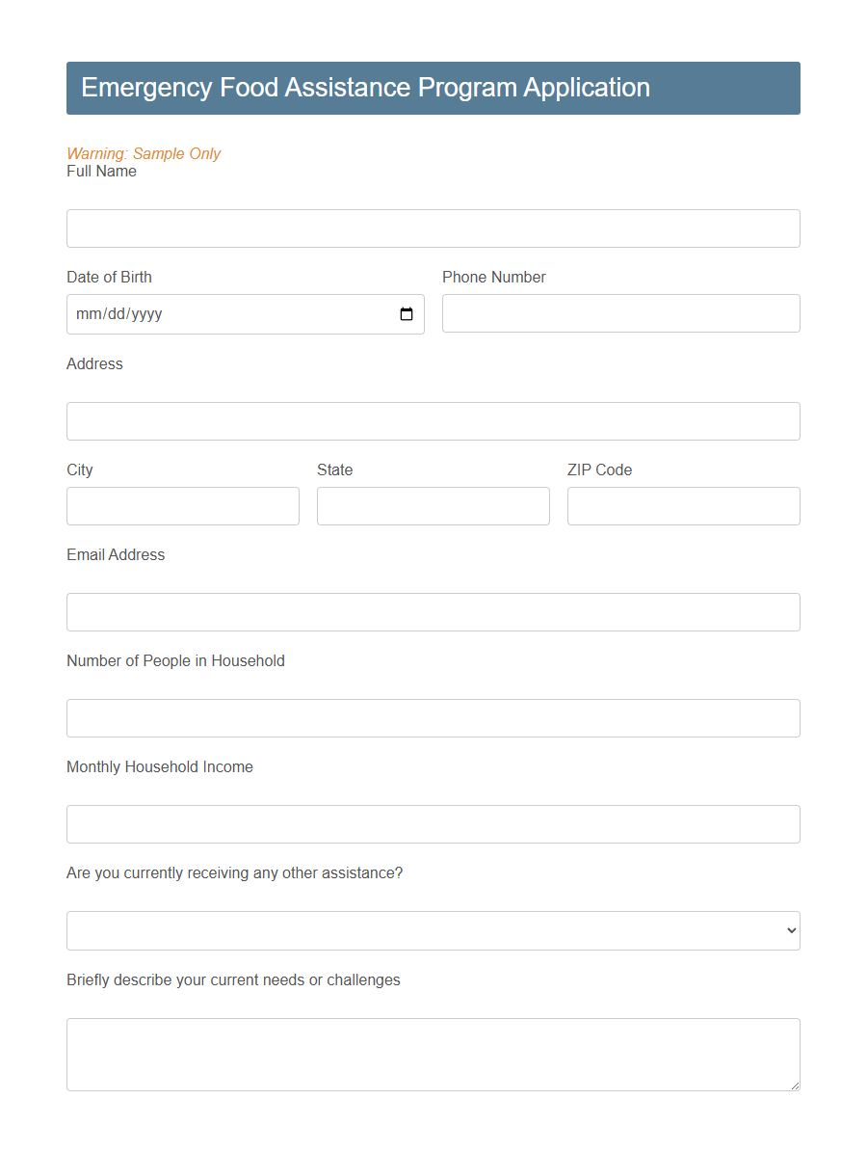867x1153 pixels.
Task: Select the Number of People in Household field
Action: pos(433,718)
